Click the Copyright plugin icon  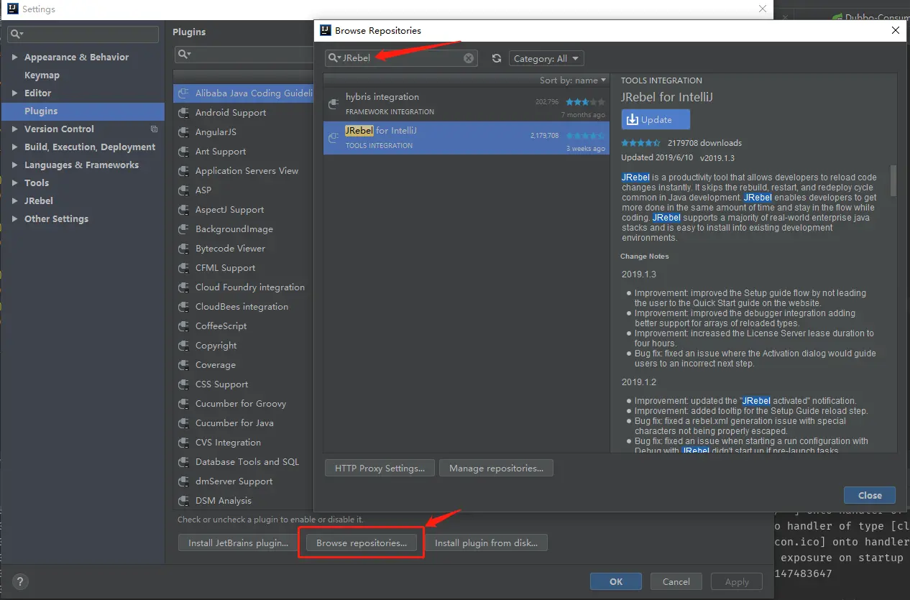183,346
